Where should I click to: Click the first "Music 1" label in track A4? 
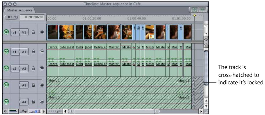point(54,97)
